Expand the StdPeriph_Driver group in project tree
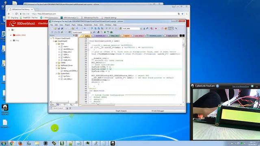Screen dimensions: 260x146 (x=56, y=65)
